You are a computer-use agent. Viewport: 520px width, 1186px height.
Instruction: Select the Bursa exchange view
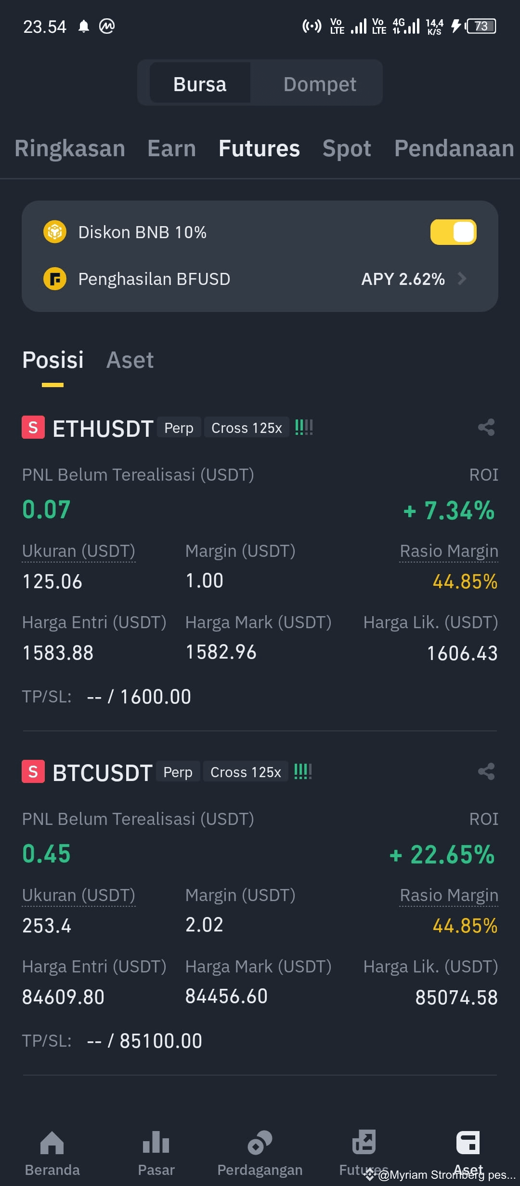point(200,84)
